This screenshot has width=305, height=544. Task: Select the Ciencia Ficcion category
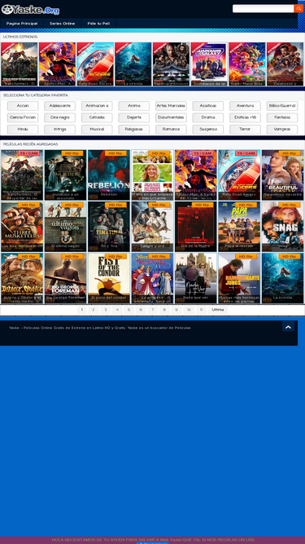[23, 117]
